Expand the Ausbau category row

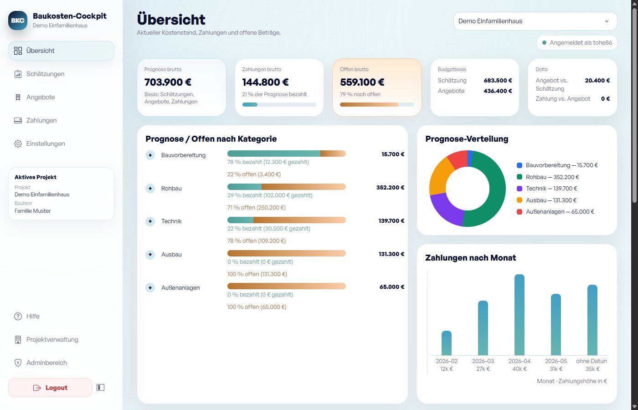coord(150,255)
